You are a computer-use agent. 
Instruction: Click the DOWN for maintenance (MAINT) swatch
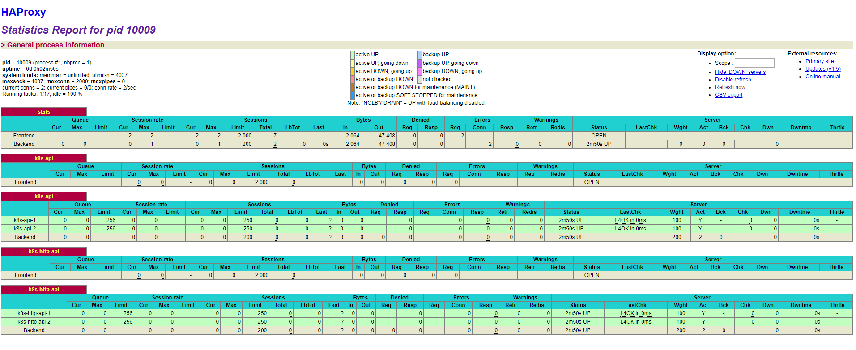pos(353,87)
